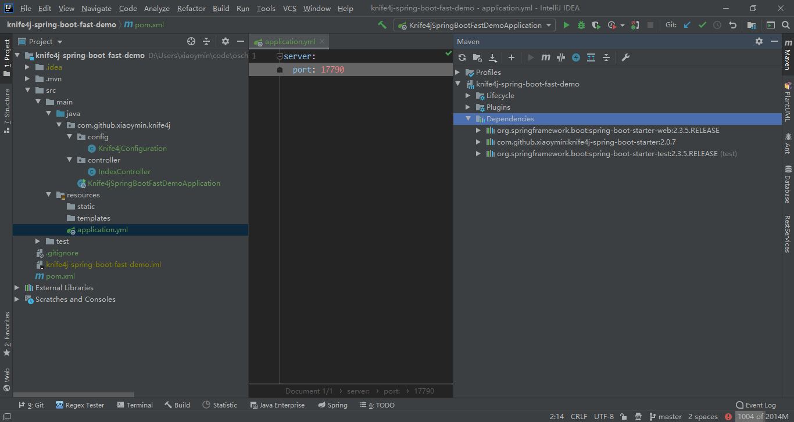The width and height of the screenshot is (794, 422).
Task: Toggle the Z: Structure side tab
Action: [x=6, y=111]
